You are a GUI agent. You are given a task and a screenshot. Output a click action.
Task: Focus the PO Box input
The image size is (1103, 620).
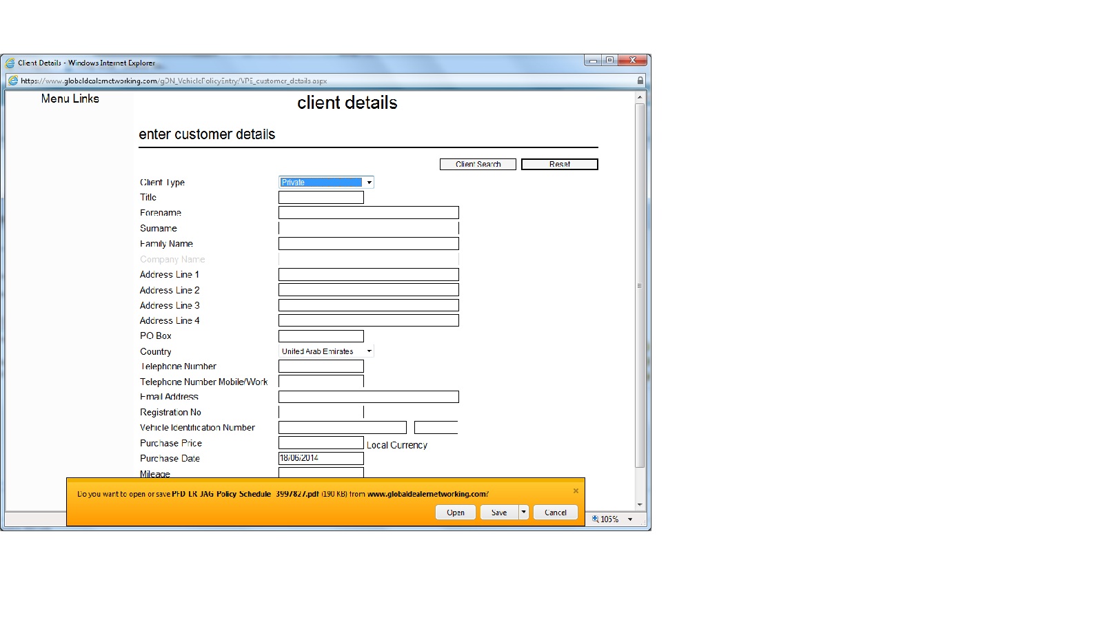tap(321, 336)
